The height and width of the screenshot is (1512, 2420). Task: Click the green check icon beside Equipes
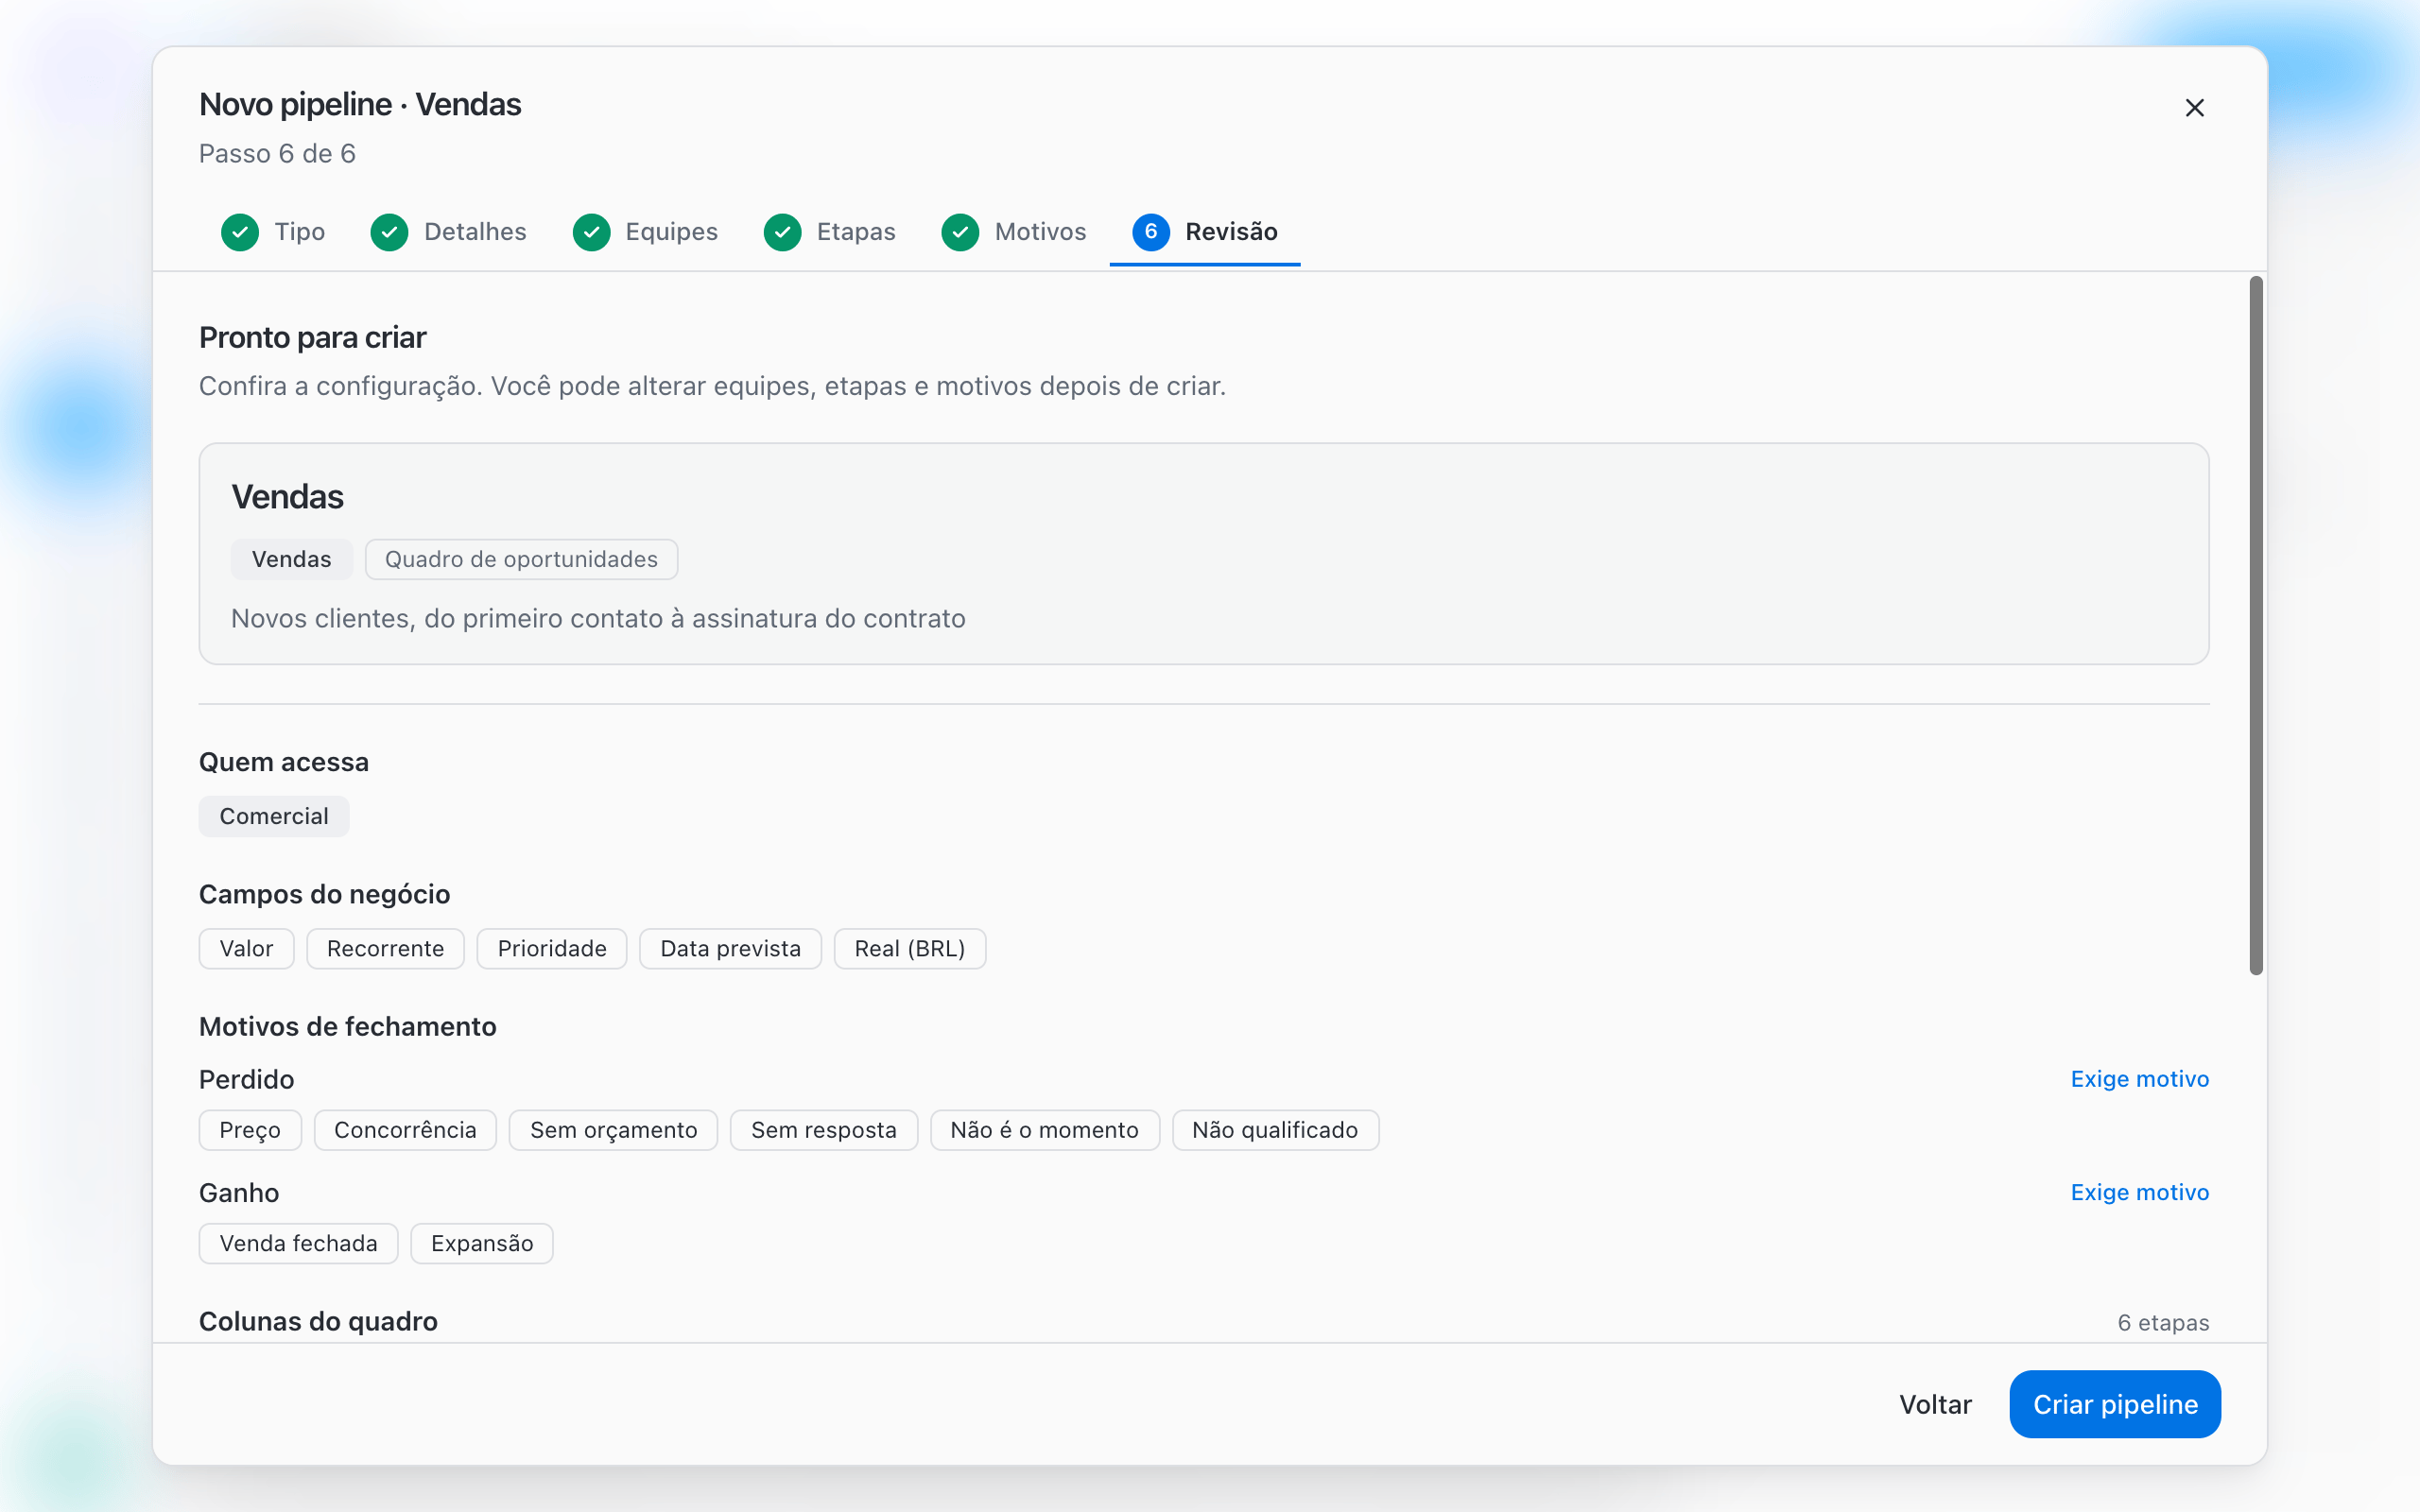[x=591, y=232]
